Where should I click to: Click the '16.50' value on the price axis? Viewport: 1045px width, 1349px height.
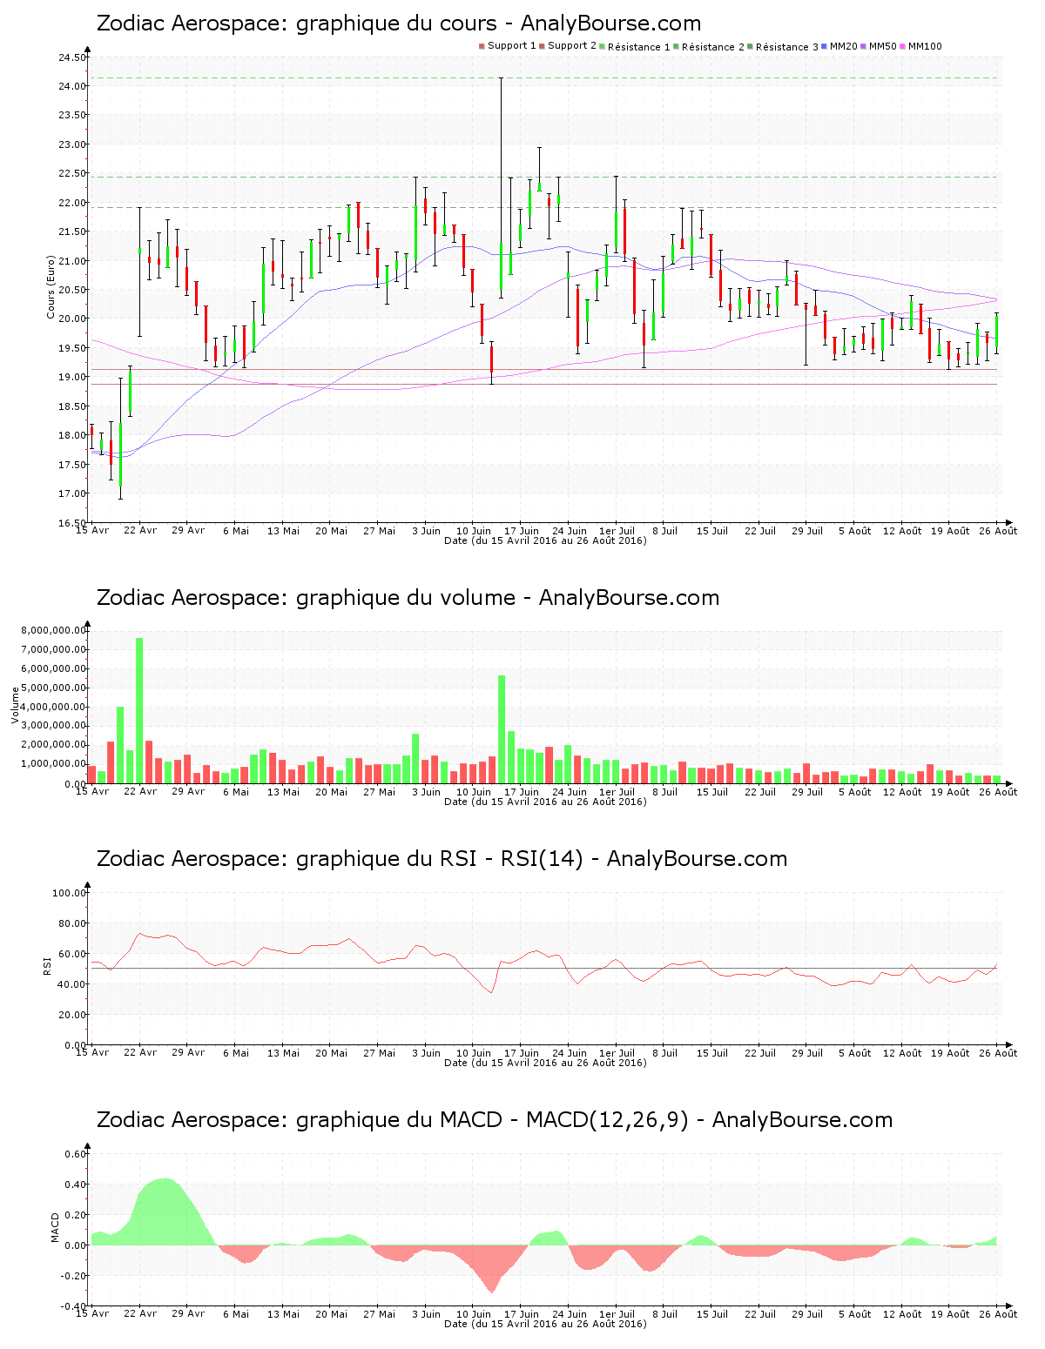tap(72, 523)
